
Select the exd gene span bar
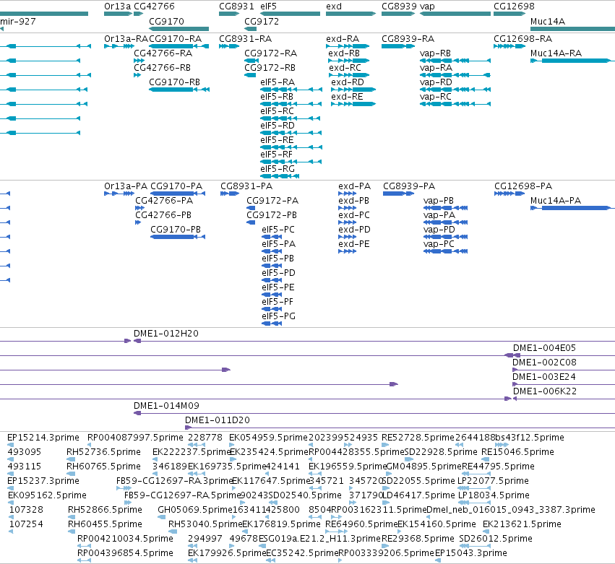pos(350,14)
